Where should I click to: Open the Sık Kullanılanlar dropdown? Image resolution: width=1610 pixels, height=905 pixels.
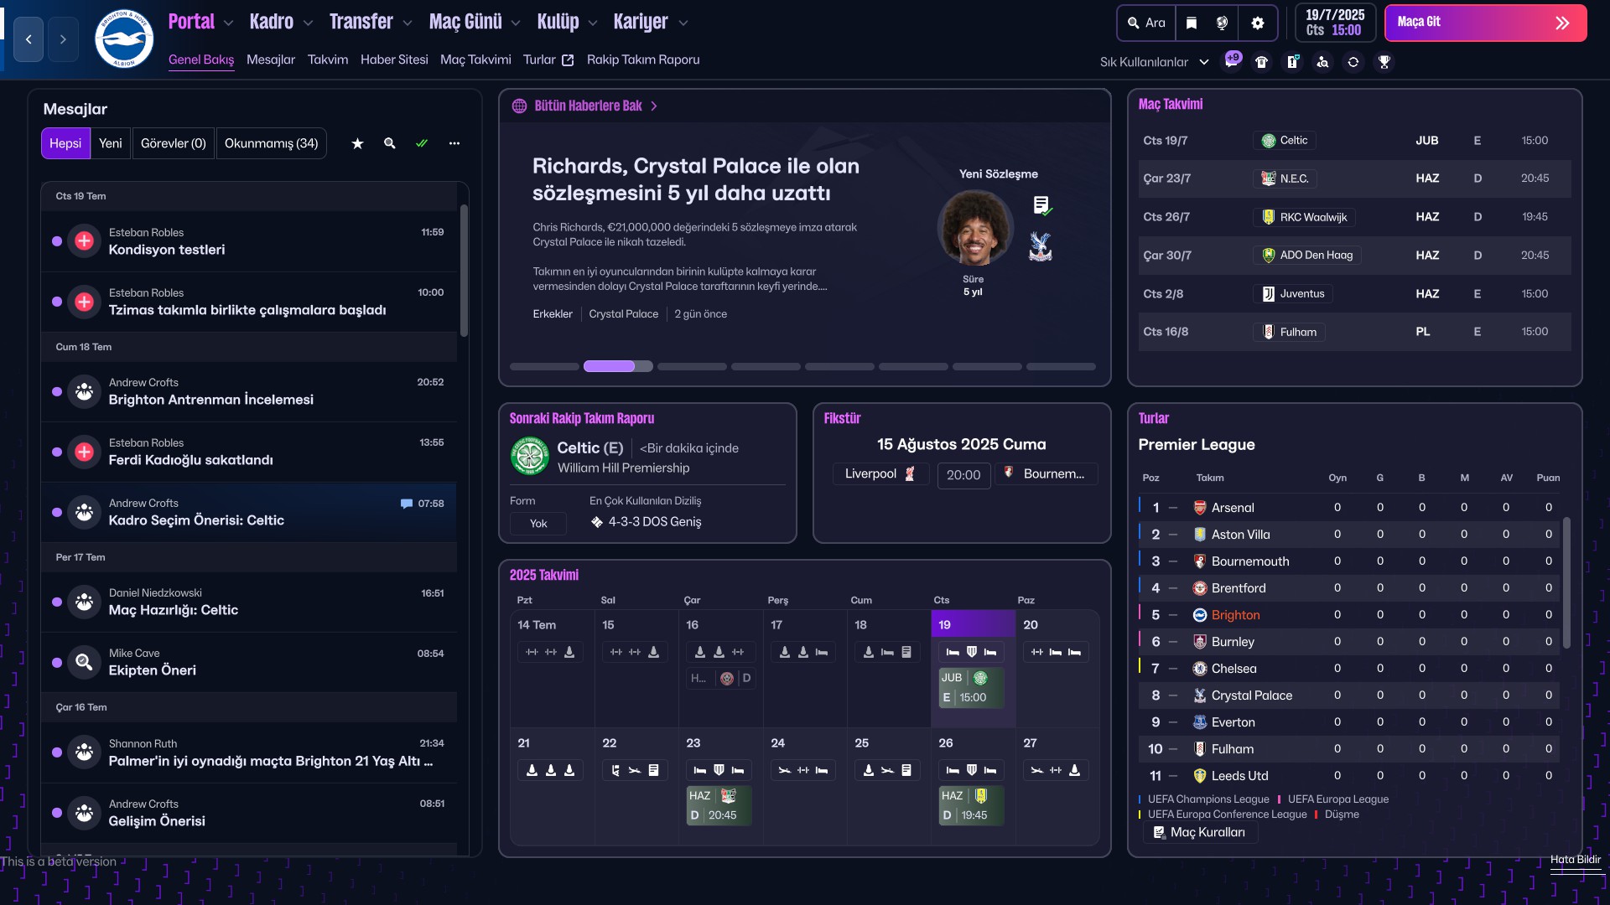(1154, 62)
